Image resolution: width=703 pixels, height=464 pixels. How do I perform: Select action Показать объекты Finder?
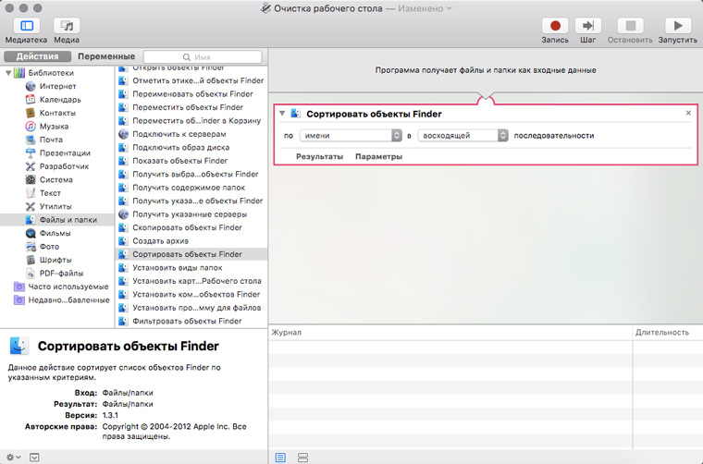191,161
